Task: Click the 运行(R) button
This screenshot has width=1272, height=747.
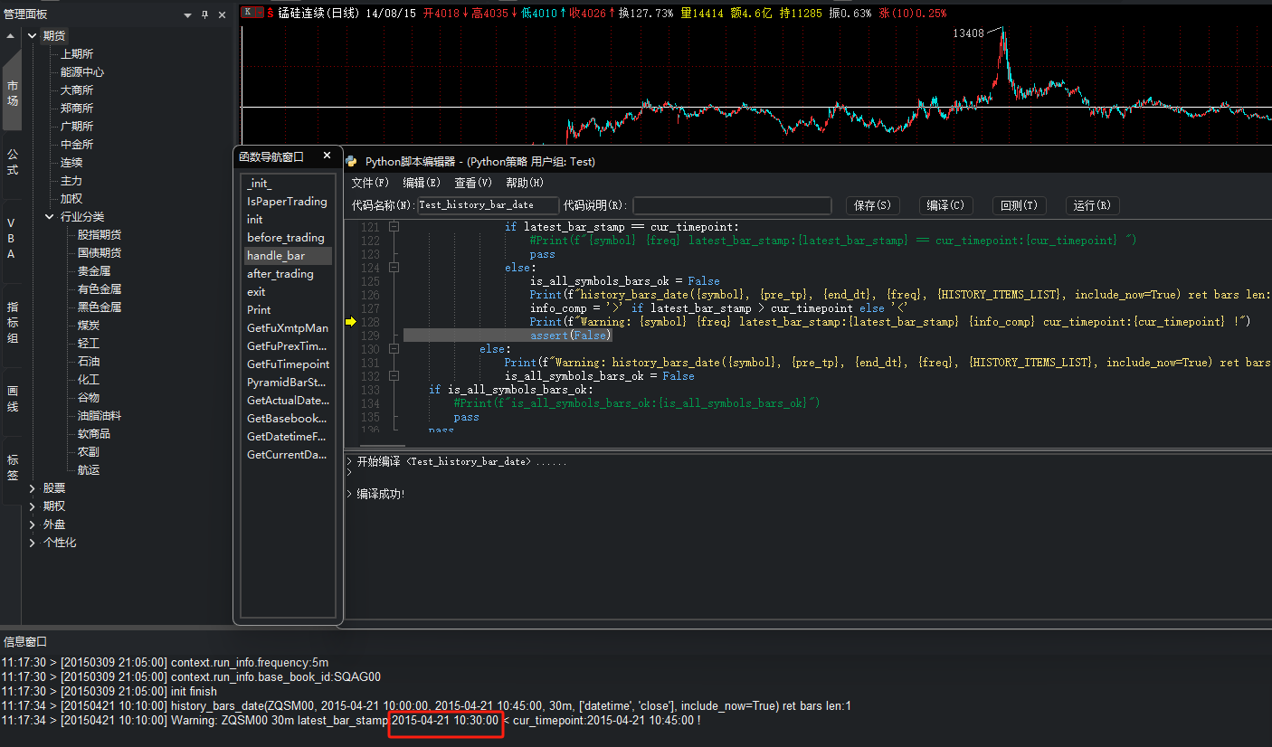Action: [1093, 205]
